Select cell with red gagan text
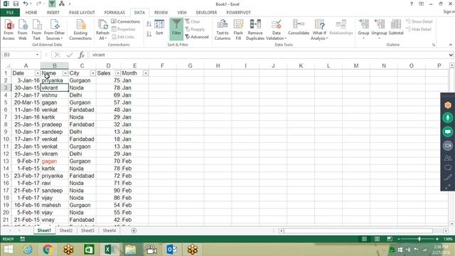455x256 pixels. [x=55, y=161]
